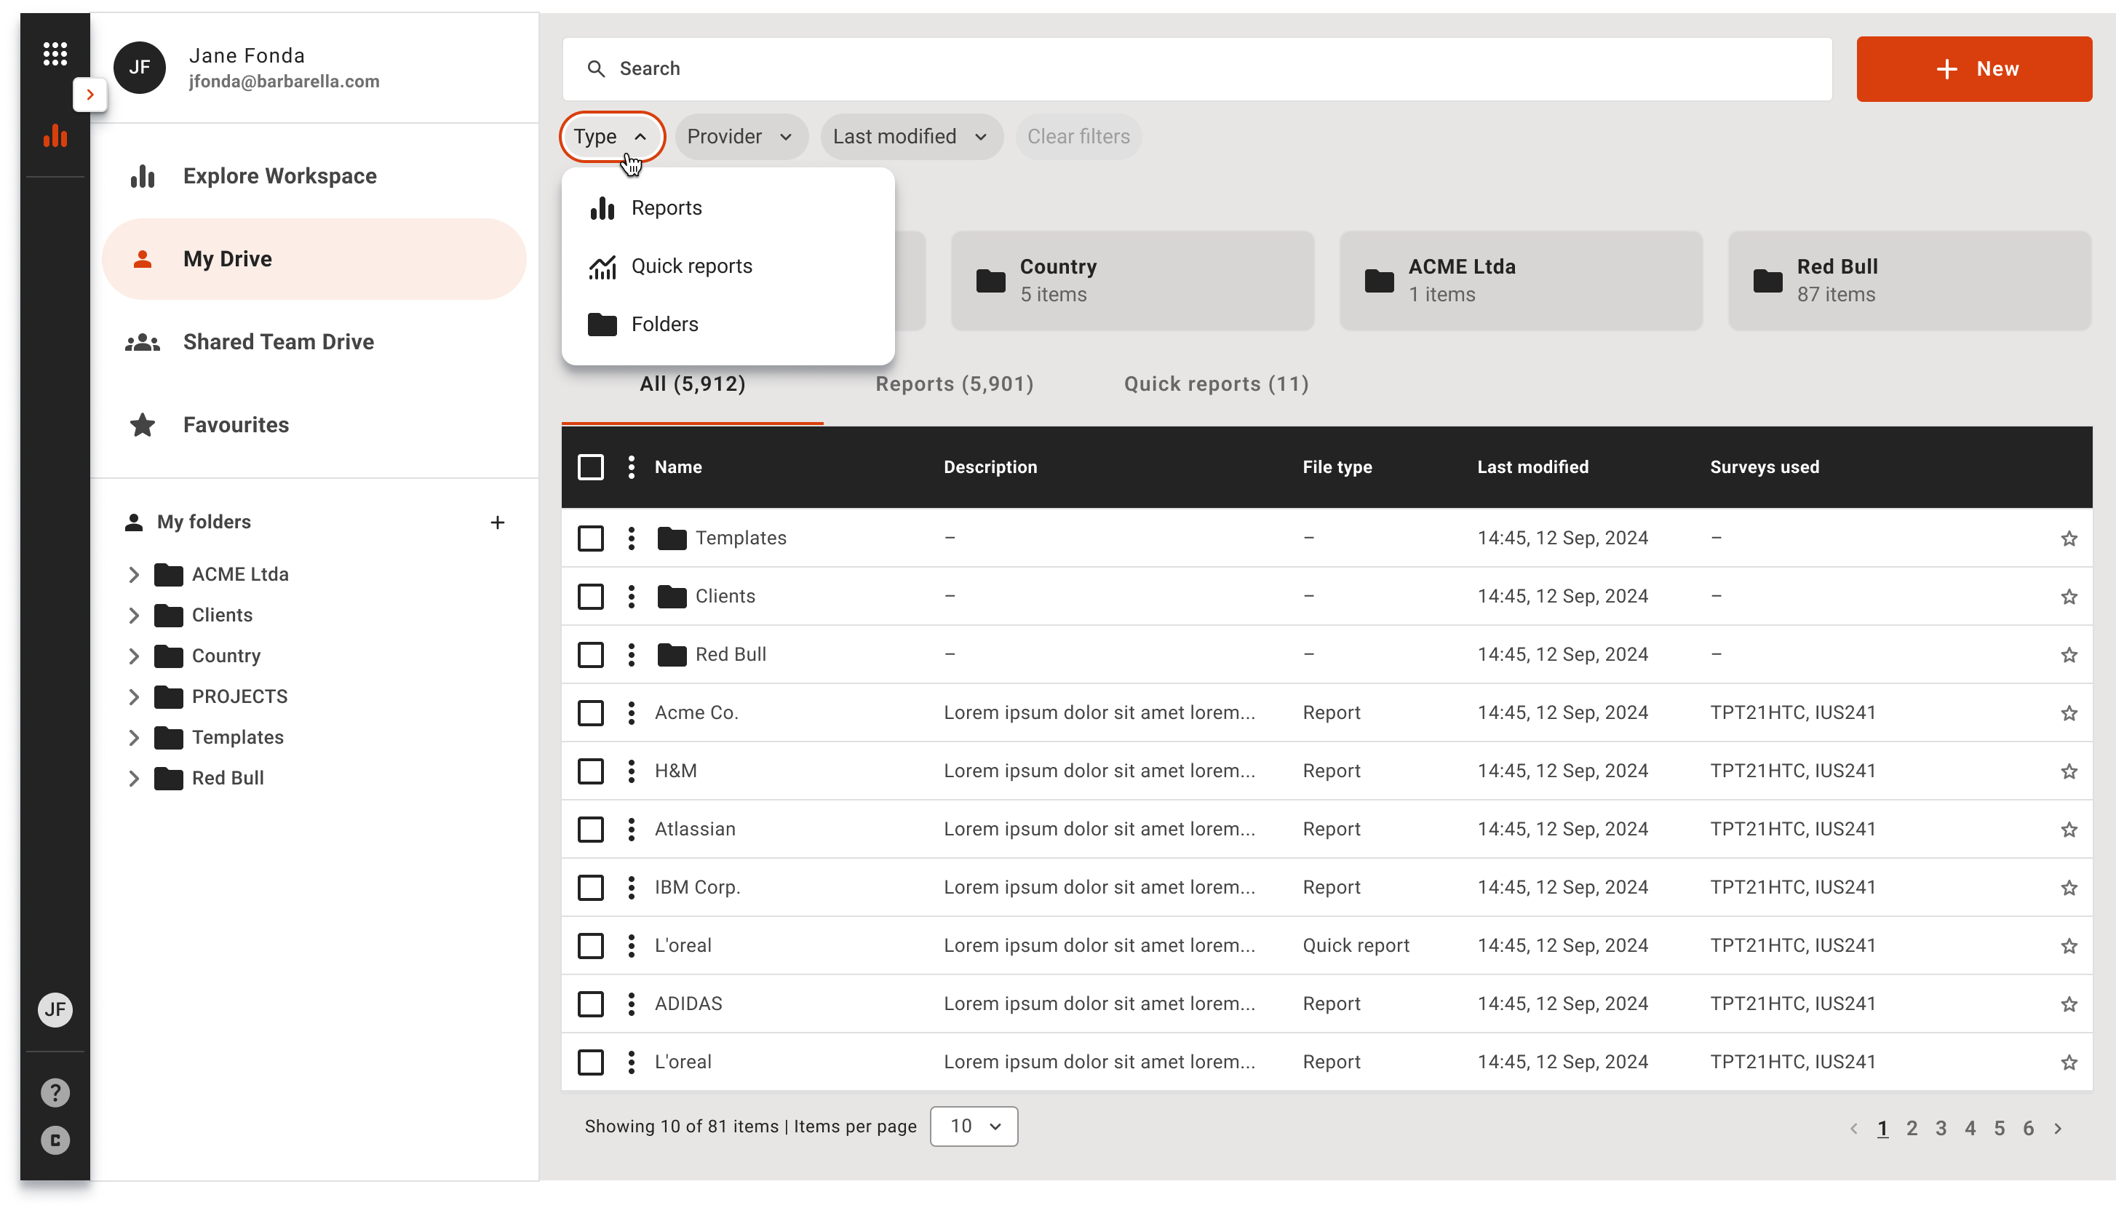Image resolution: width=2116 pixels, height=1208 pixels.
Task: Star the Acme Co. report as favourite
Action: [x=2069, y=712]
